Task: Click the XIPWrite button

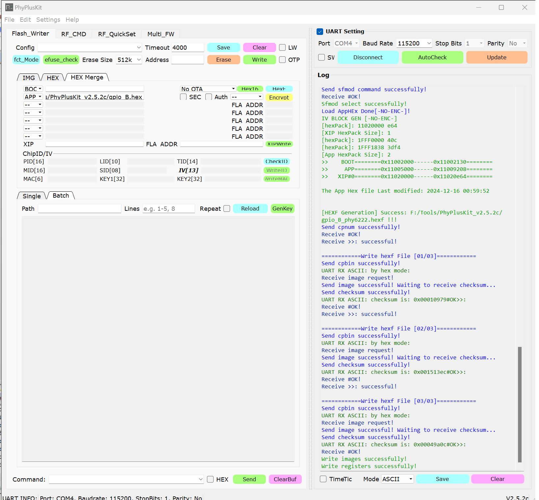Action: coord(279,144)
